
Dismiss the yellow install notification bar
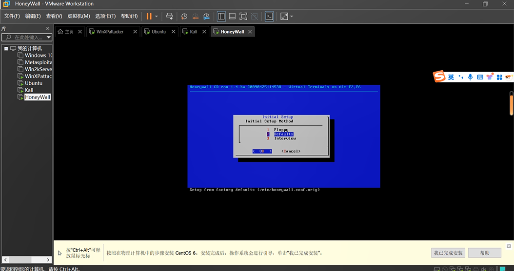[x=509, y=246]
